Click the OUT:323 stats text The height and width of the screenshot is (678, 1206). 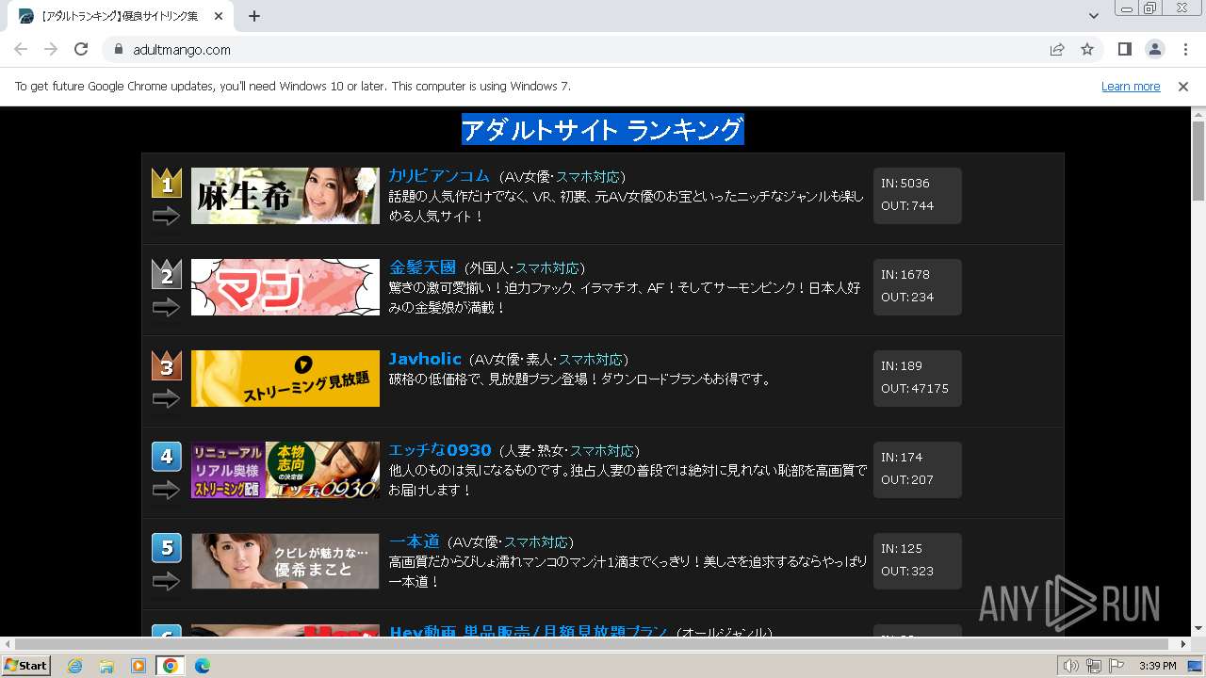click(907, 571)
